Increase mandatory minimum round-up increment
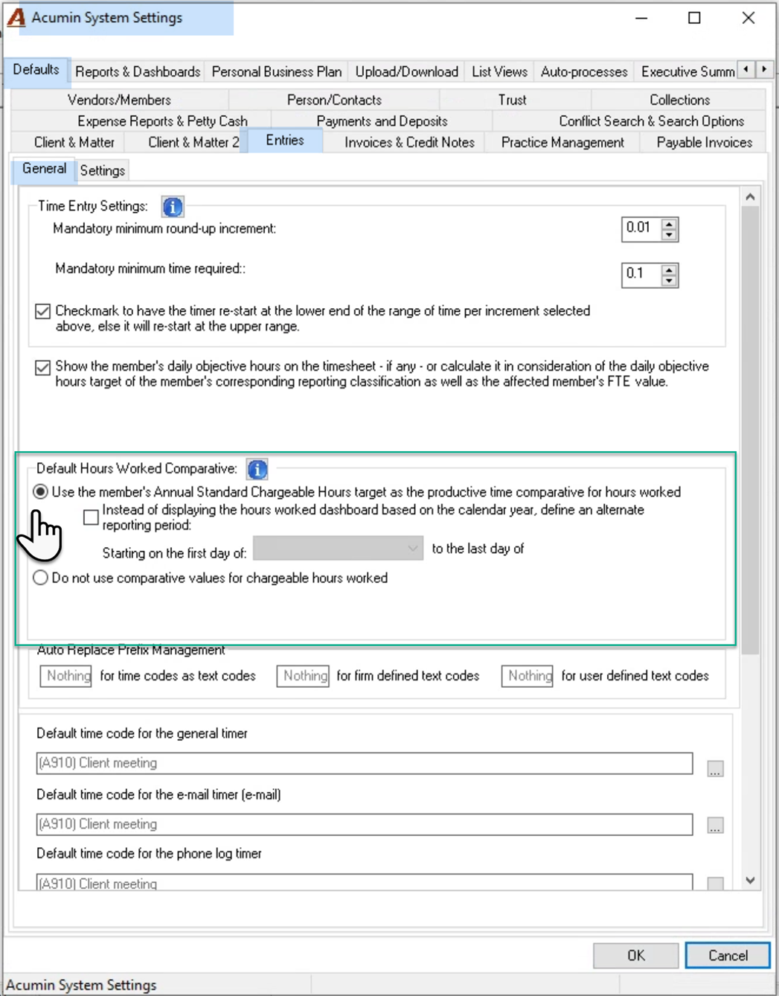This screenshot has width=779, height=996. (x=669, y=223)
